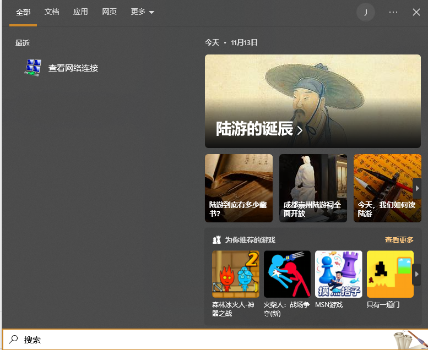428x350 pixels.
Task: Click the 火柴人：战场争夺(新) game title
Action: click(x=286, y=309)
